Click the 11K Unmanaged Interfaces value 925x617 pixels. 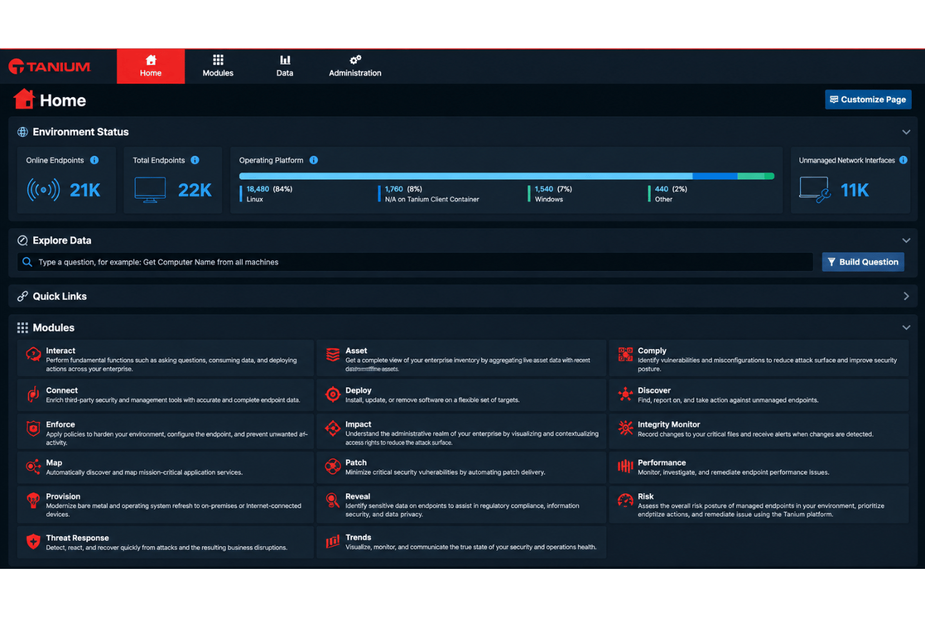coord(854,190)
